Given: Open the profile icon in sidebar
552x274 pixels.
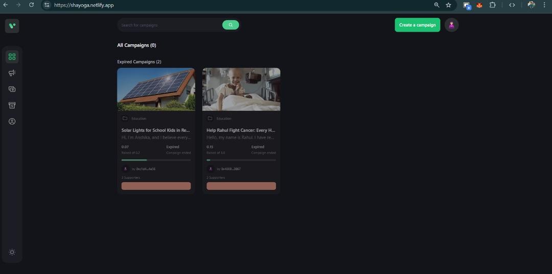Looking at the screenshot, I should (12, 121).
